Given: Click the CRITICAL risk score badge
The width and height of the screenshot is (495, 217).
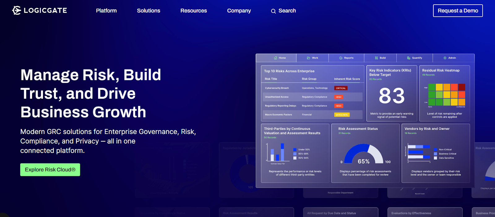Looking at the screenshot, I should coord(341,88).
